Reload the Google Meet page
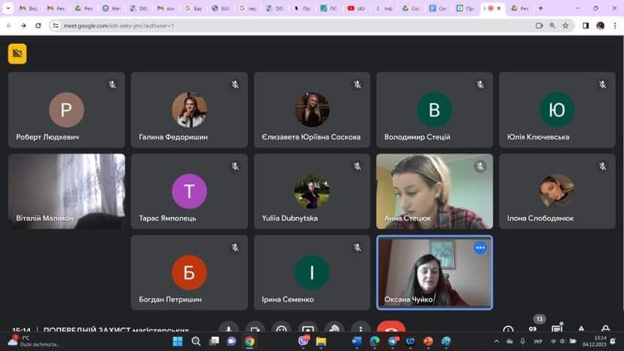This screenshot has width=624, height=351. [x=38, y=25]
